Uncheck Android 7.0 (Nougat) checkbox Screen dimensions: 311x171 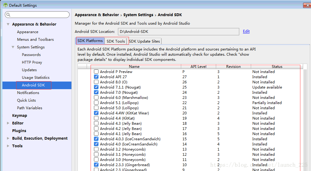(x=96, y=92)
